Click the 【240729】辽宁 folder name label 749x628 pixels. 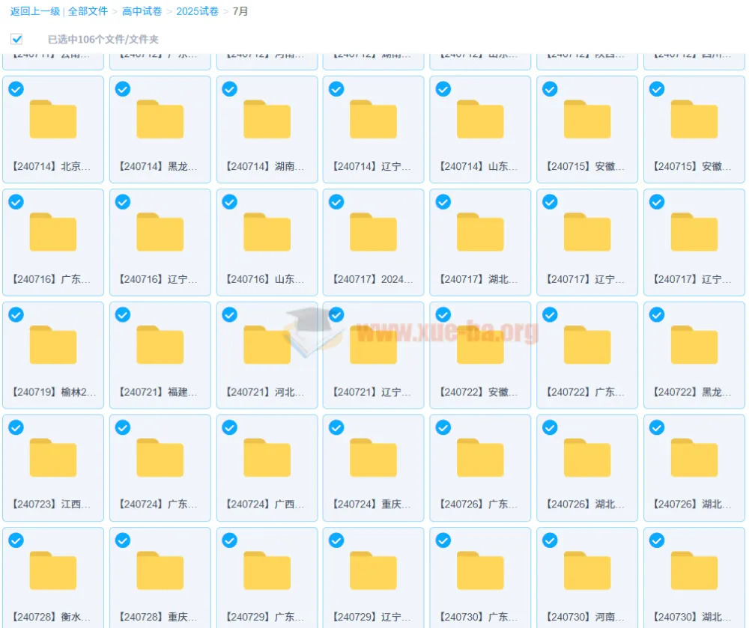(373, 618)
